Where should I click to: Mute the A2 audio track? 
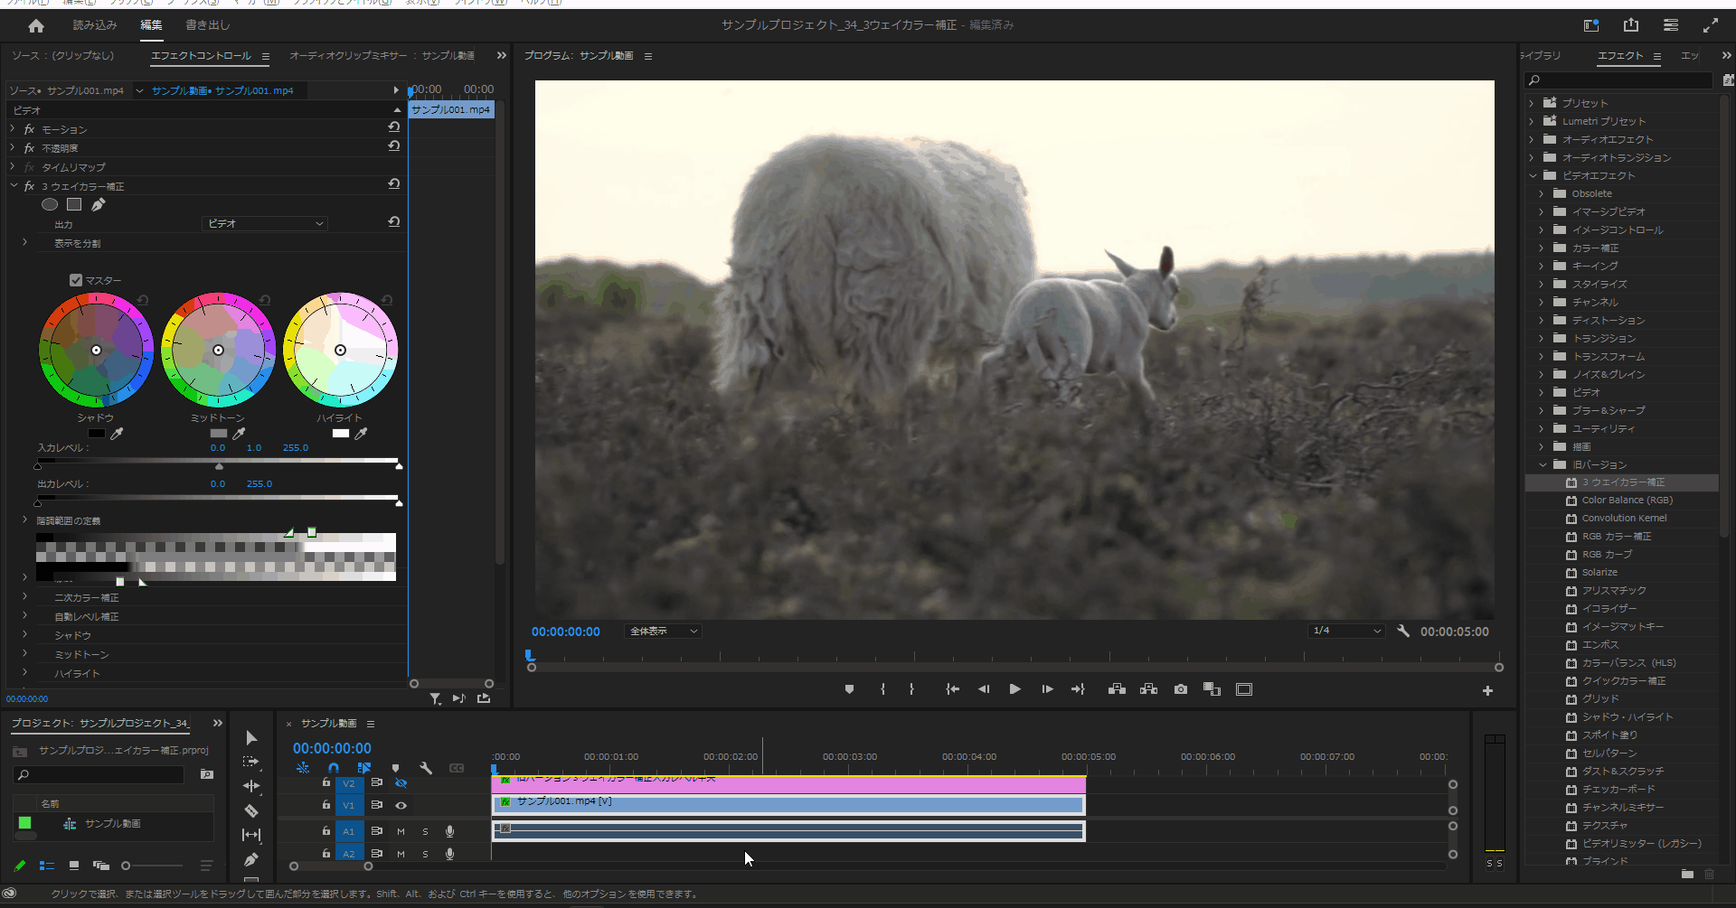401,854
